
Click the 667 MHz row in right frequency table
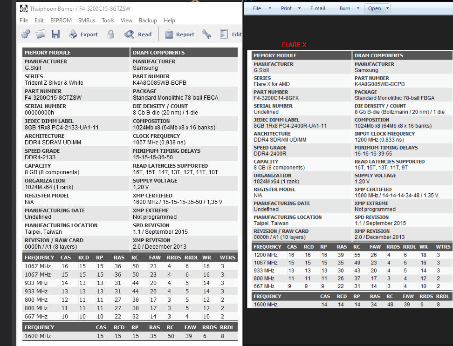point(351,286)
